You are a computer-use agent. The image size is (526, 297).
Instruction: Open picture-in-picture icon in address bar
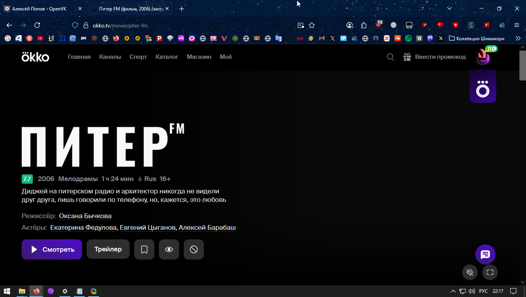301,25
